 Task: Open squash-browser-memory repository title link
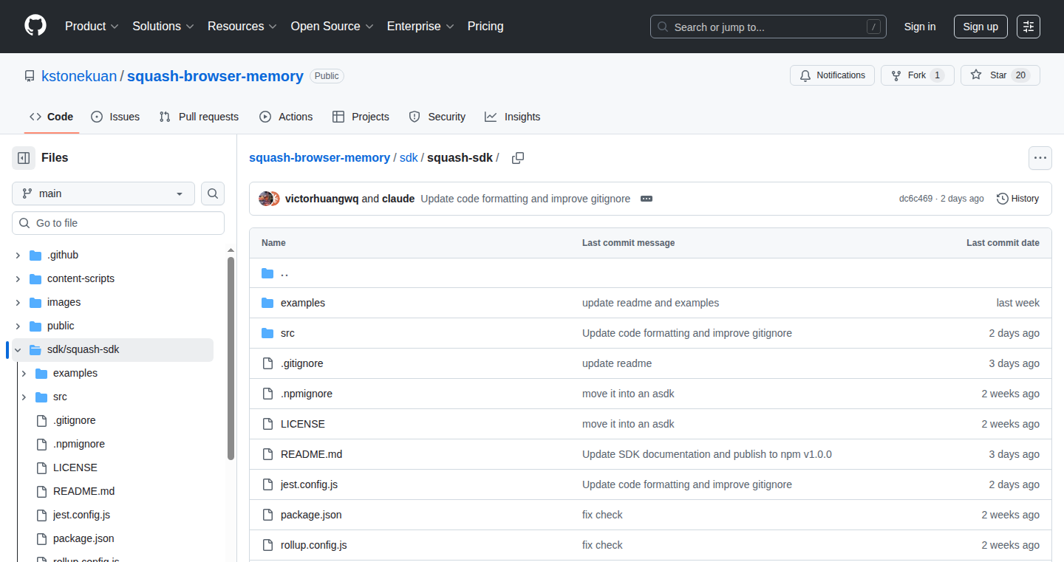(x=215, y=76)
